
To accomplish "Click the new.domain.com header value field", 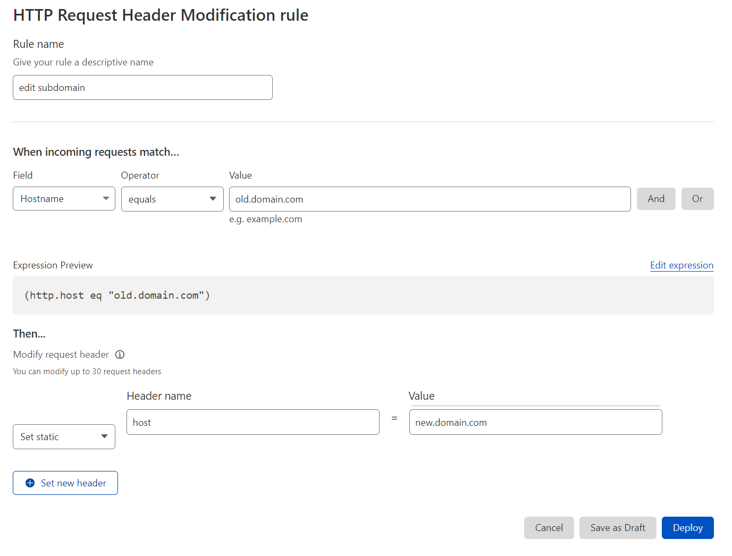I will point(535,423).
